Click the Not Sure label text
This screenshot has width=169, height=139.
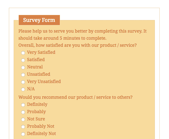click(x=36, y=119)
